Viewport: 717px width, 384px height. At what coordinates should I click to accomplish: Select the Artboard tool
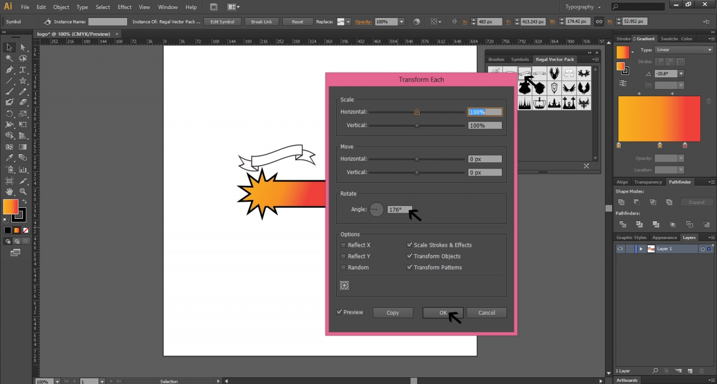click(10, 180)
